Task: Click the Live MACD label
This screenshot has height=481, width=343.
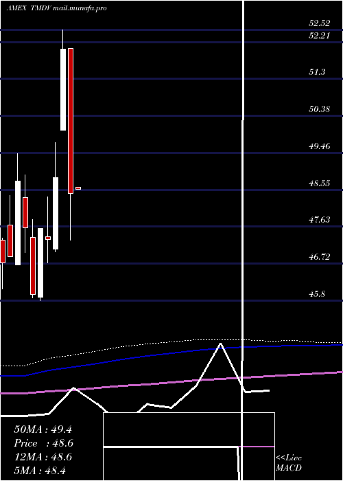Action: click(x=289, y=463)
